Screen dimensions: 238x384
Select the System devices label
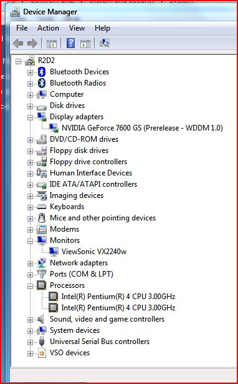(x=75, y=330)
